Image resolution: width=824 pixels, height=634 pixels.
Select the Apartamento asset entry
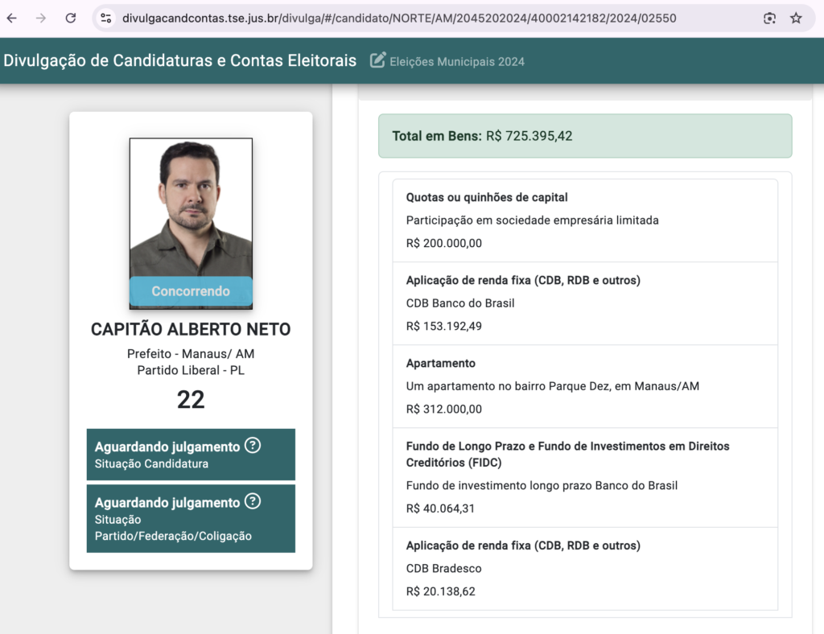pyautogui.click(x=585, y=386)
